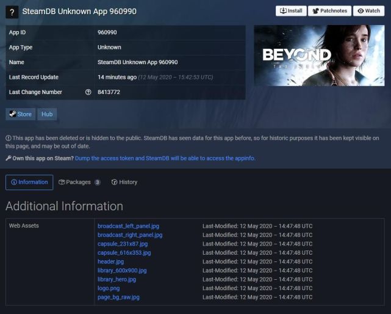Click the Watch button
Viewport: 391px width, 314px height.
(x=369, y=11)
